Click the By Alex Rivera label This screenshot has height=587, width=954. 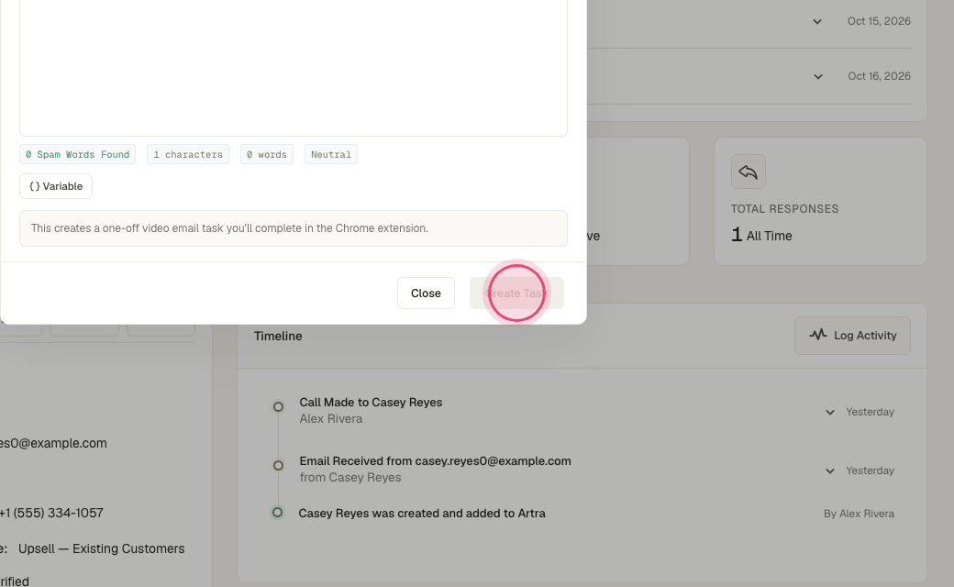pyautogui.click(x=860, y=514)
